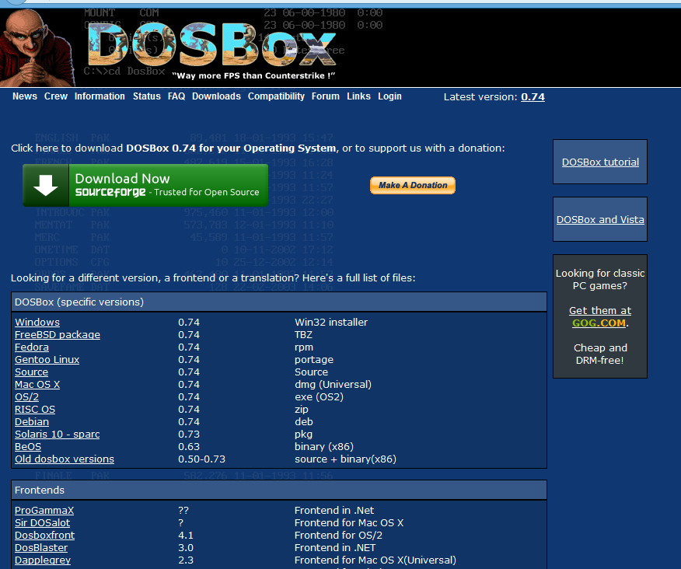This screenshot has height=569, width=681.
Task: Download the Windows version
Action: tap(37, 323)
